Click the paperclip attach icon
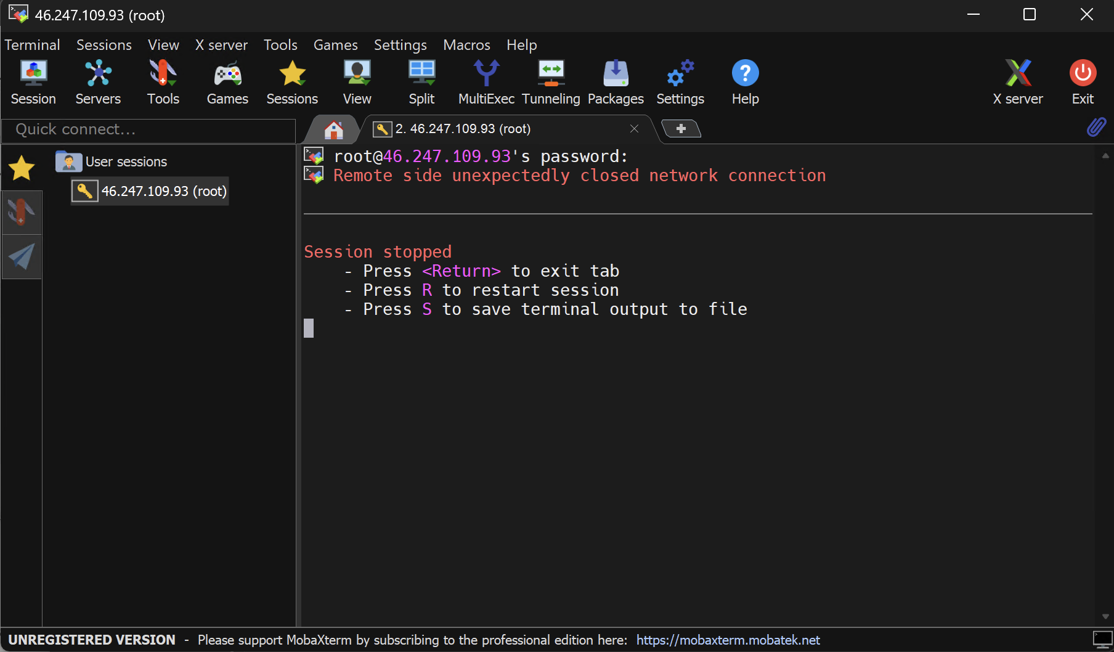This screenshot has width=1114, height=652. point(1096,127)
